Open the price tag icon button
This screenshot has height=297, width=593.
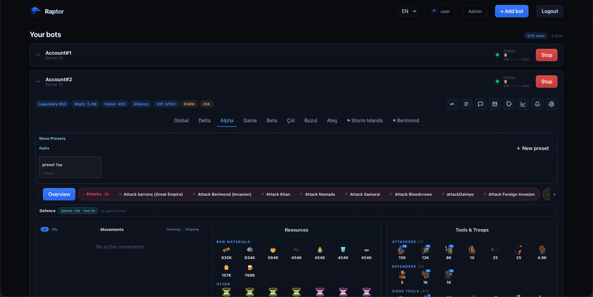point(509,104)
